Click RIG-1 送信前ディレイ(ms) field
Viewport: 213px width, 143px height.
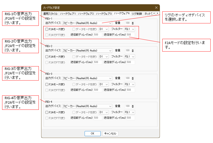[x=98, y=35]
